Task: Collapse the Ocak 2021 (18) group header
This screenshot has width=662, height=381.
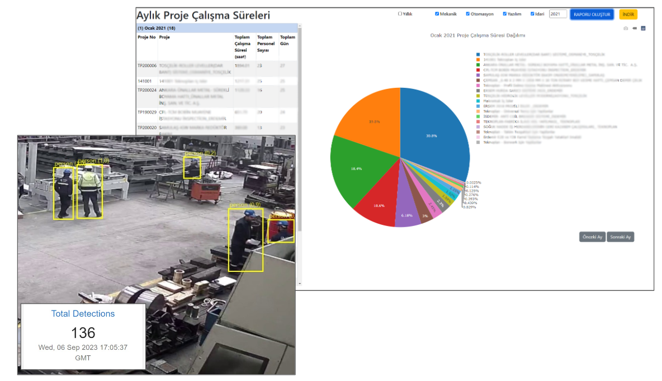Action: [x=157, y=28]
